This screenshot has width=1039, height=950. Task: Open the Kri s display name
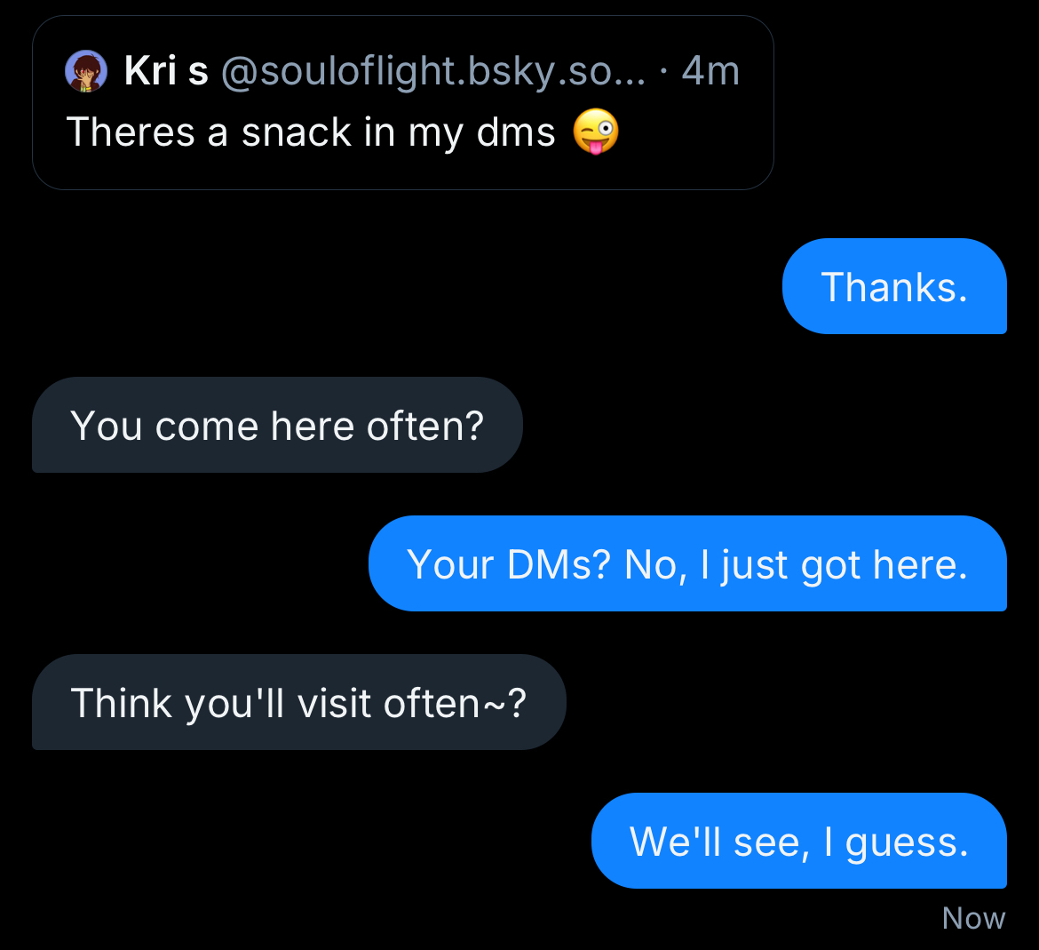coord(166,71)
